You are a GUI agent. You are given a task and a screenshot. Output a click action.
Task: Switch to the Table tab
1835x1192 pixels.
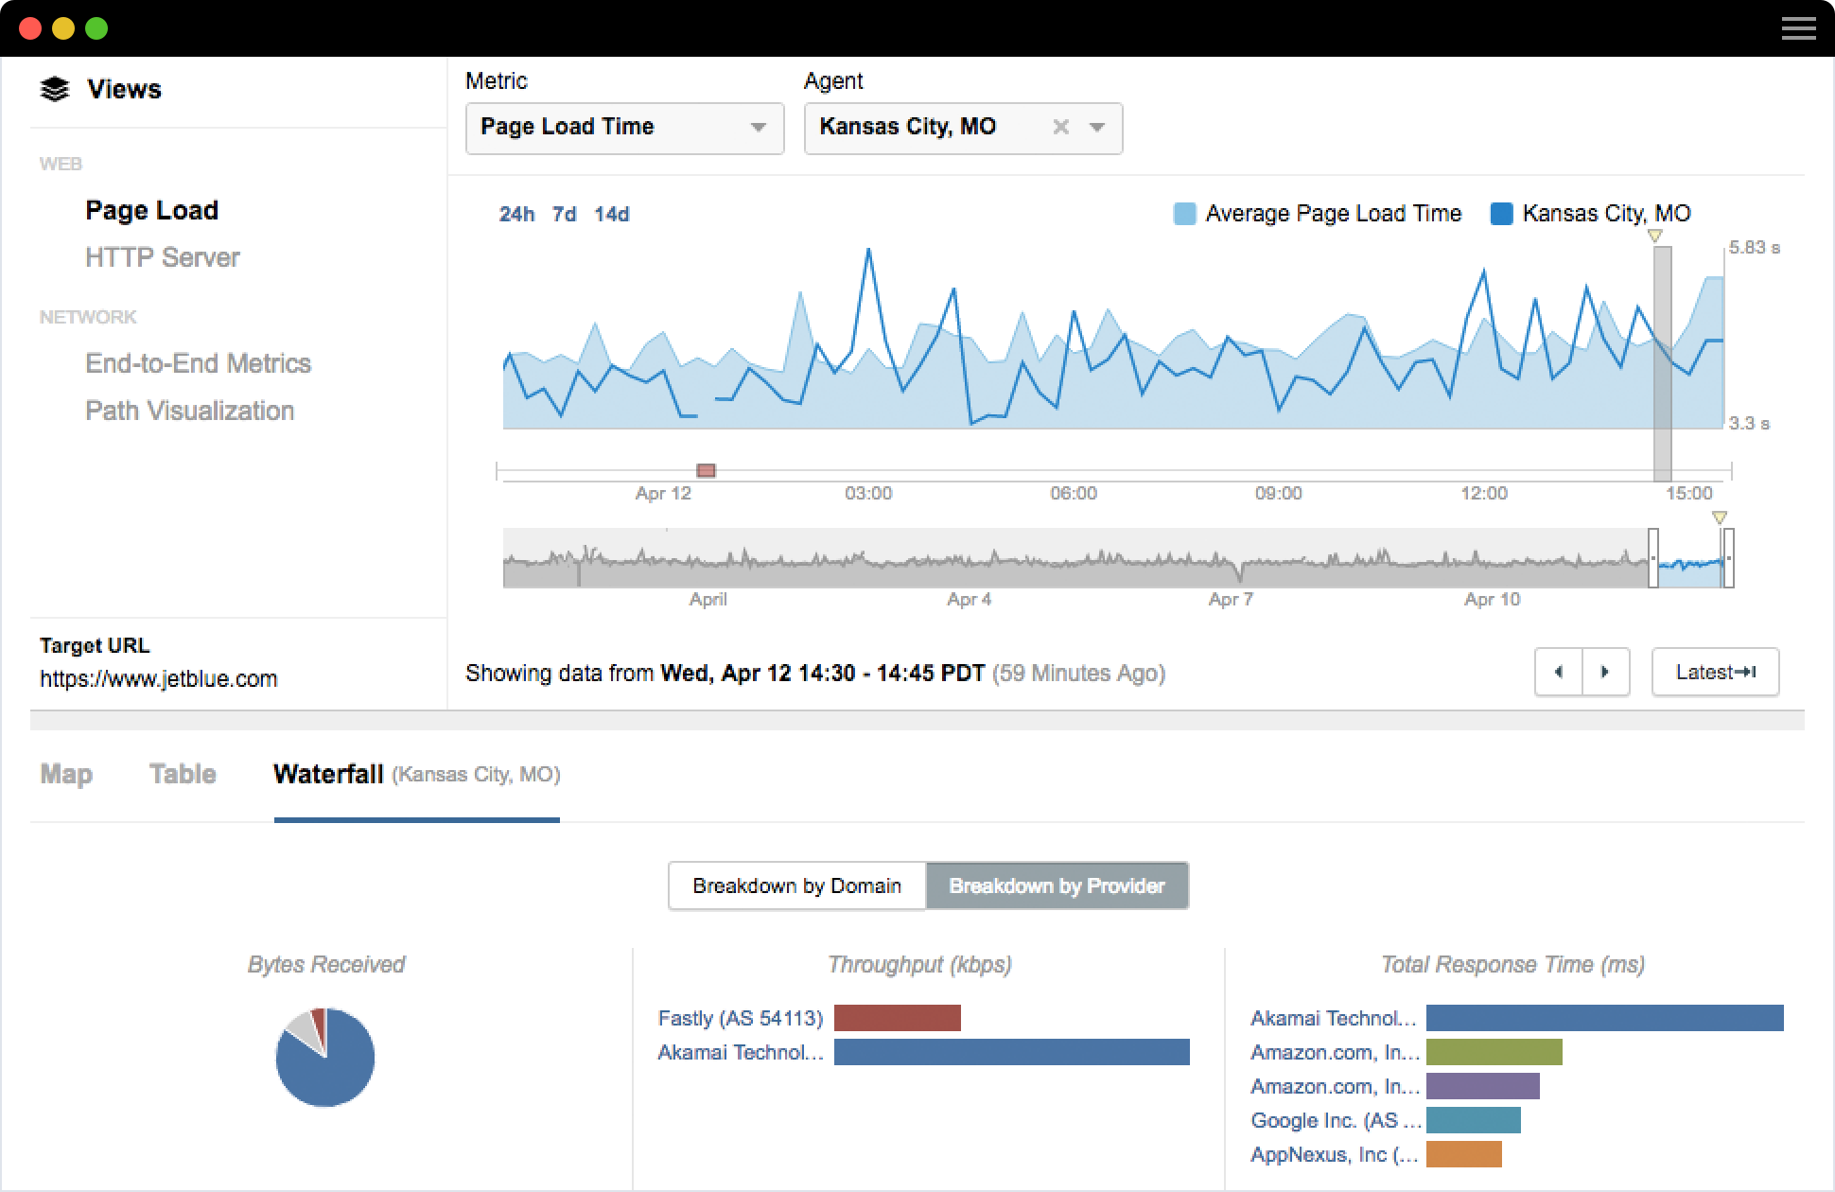(183, 774)
